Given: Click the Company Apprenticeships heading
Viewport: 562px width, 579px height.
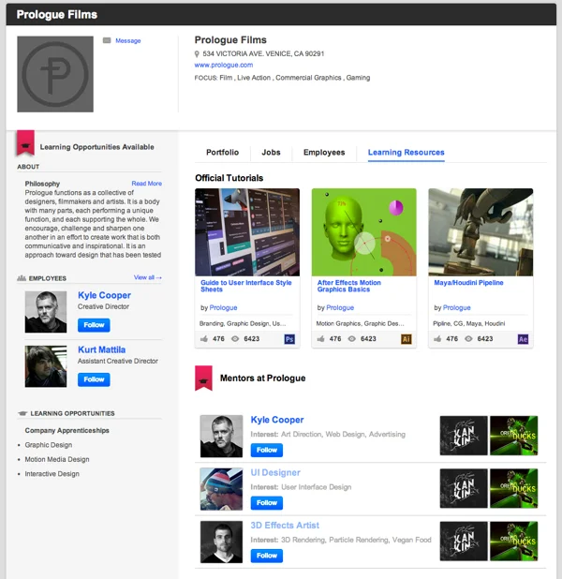Looking at the screenshot, I should coord(67,431).
